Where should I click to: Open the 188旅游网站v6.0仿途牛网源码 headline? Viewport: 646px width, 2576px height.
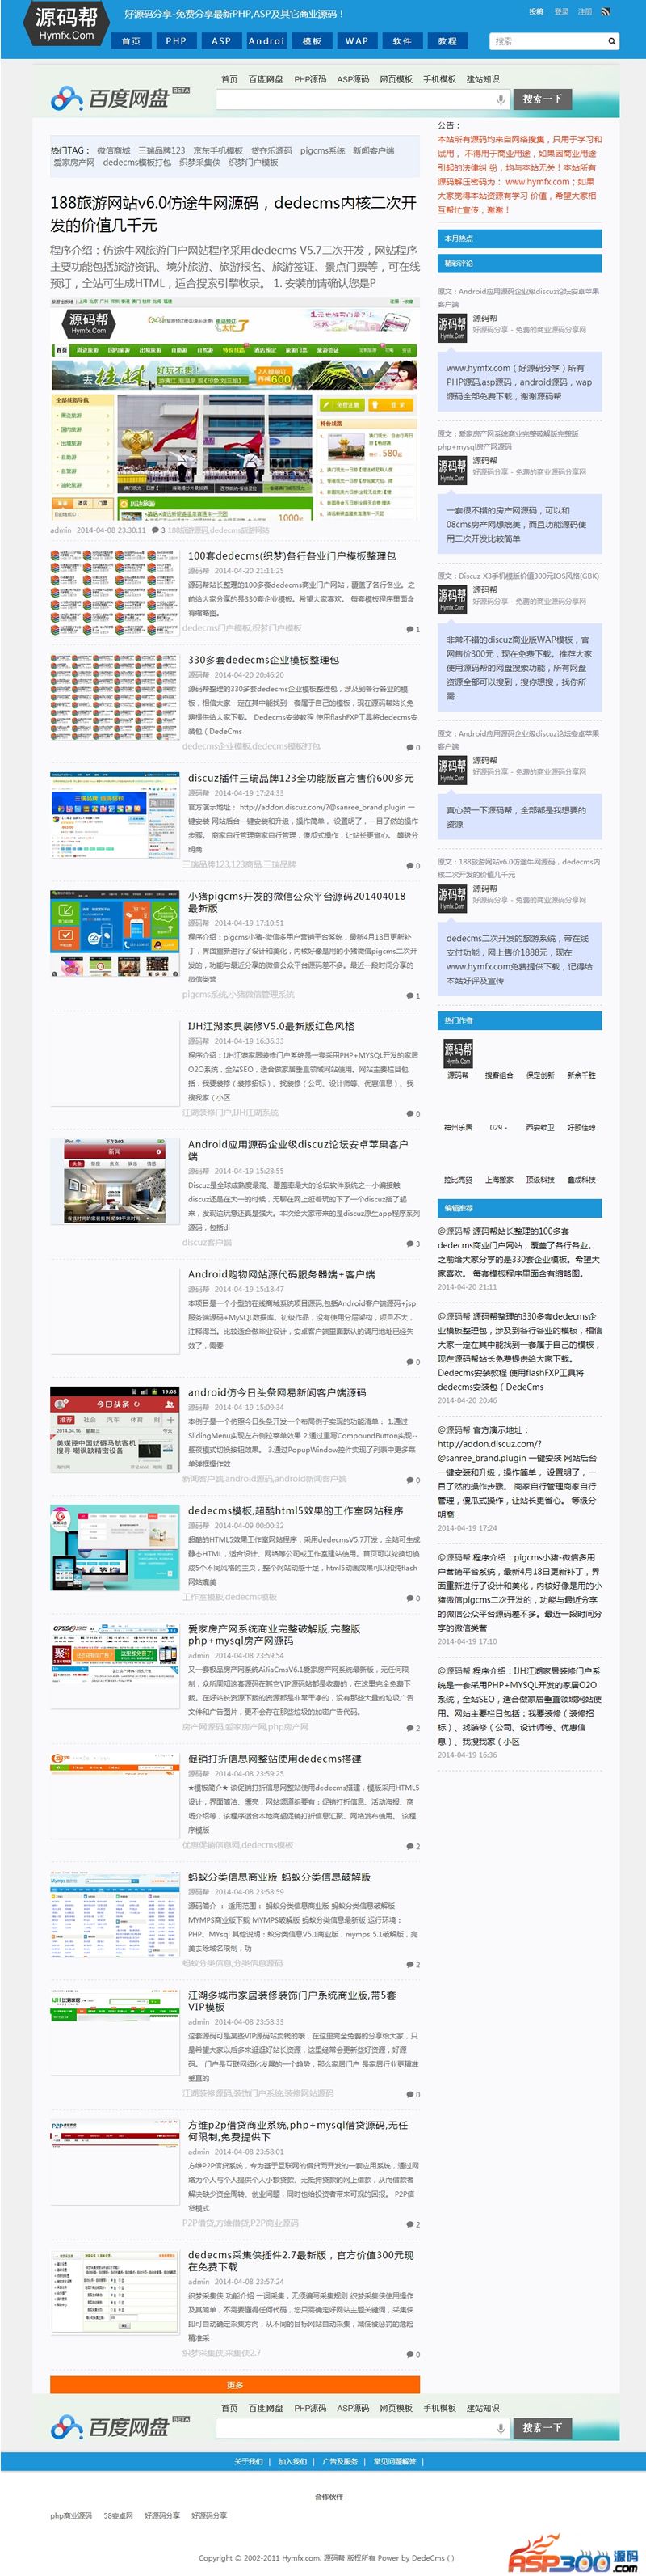point(233,213)
